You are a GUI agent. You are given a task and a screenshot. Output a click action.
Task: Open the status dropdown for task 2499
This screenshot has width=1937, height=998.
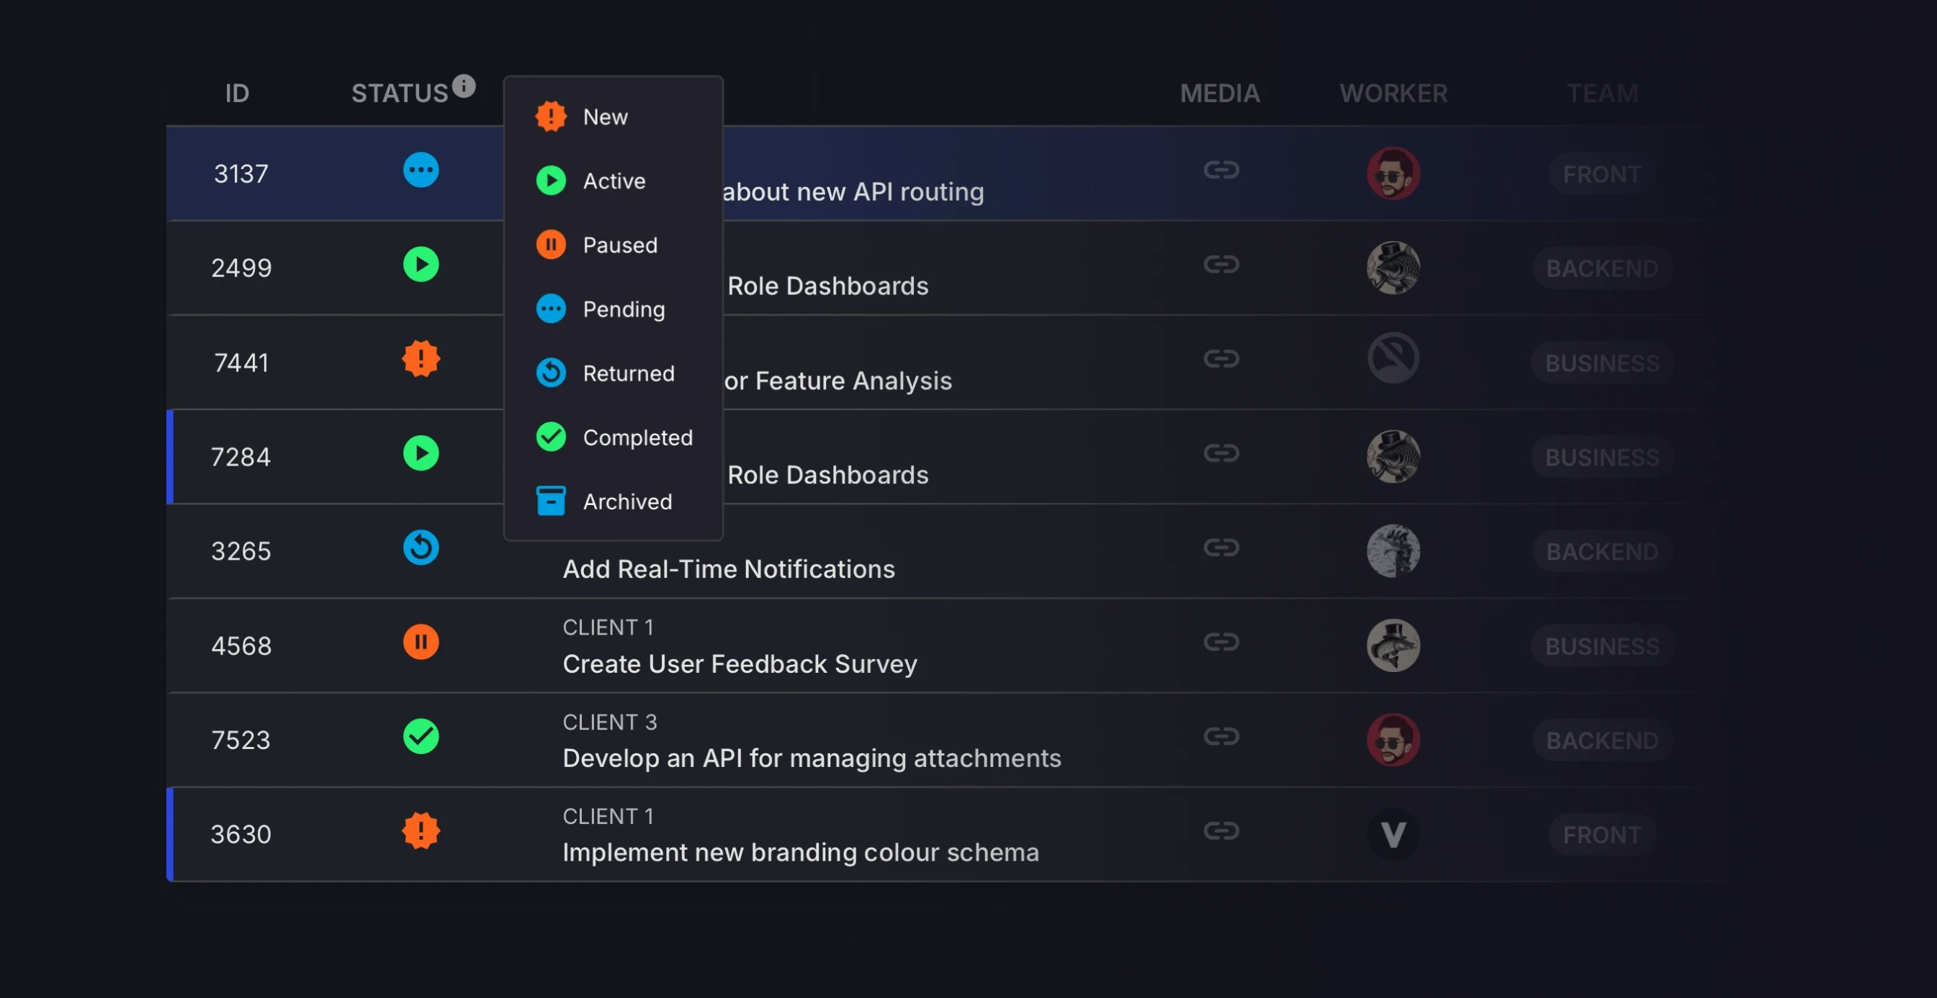pos(421,265)
